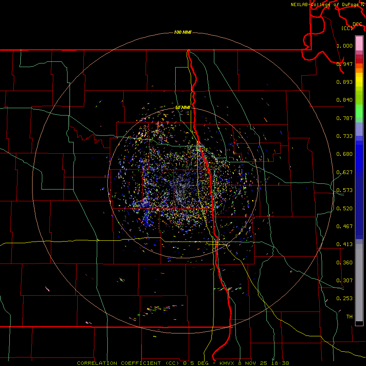Click the 0.467 scale value
Screen dimensions: 366x366
point(344,226)
